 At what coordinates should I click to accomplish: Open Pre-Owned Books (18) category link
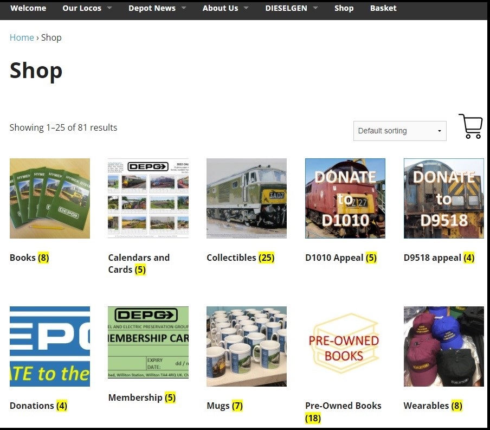pyautogui.click(x=343, y=412)
